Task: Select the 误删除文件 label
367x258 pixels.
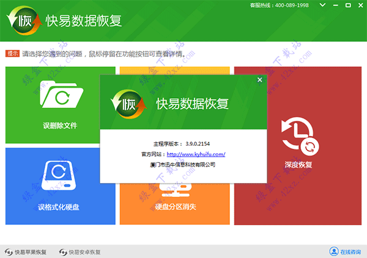Action: click(60, 126)
